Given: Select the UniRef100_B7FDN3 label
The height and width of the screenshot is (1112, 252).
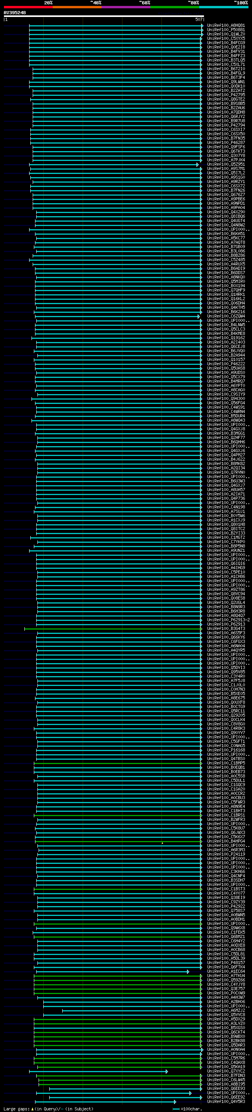Looking at the screenshot, I should point(226,1076).
